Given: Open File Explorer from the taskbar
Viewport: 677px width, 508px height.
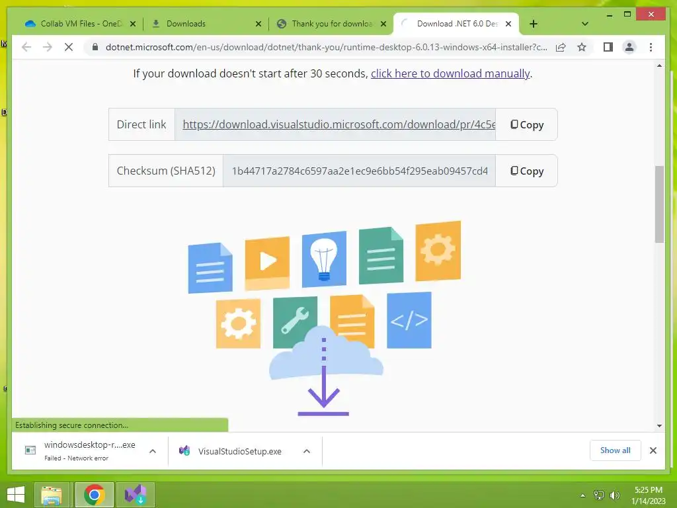Looking at the screenshot, I should click(52, 495).
